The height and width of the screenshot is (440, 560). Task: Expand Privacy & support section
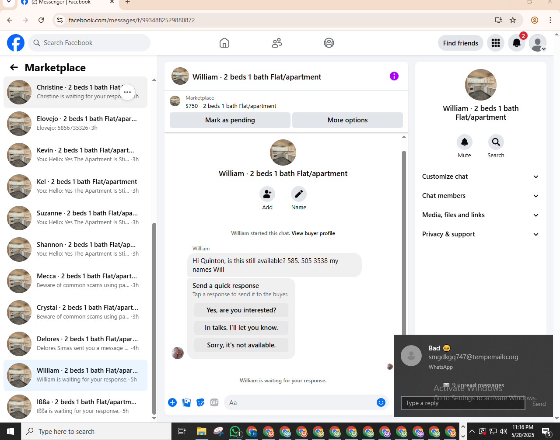481,234
